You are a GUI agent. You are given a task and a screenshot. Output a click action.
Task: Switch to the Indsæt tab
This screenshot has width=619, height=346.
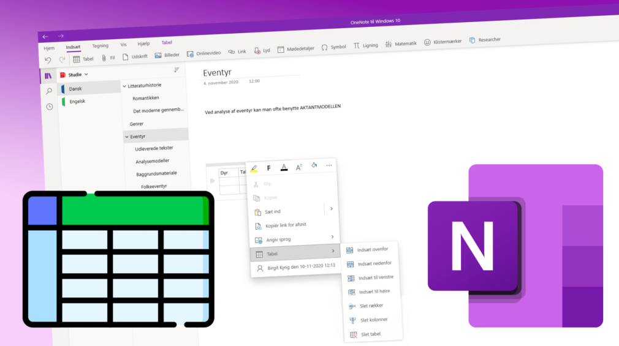pos(73,47)
